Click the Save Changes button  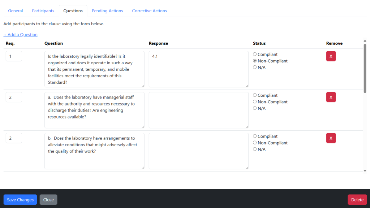20,199
